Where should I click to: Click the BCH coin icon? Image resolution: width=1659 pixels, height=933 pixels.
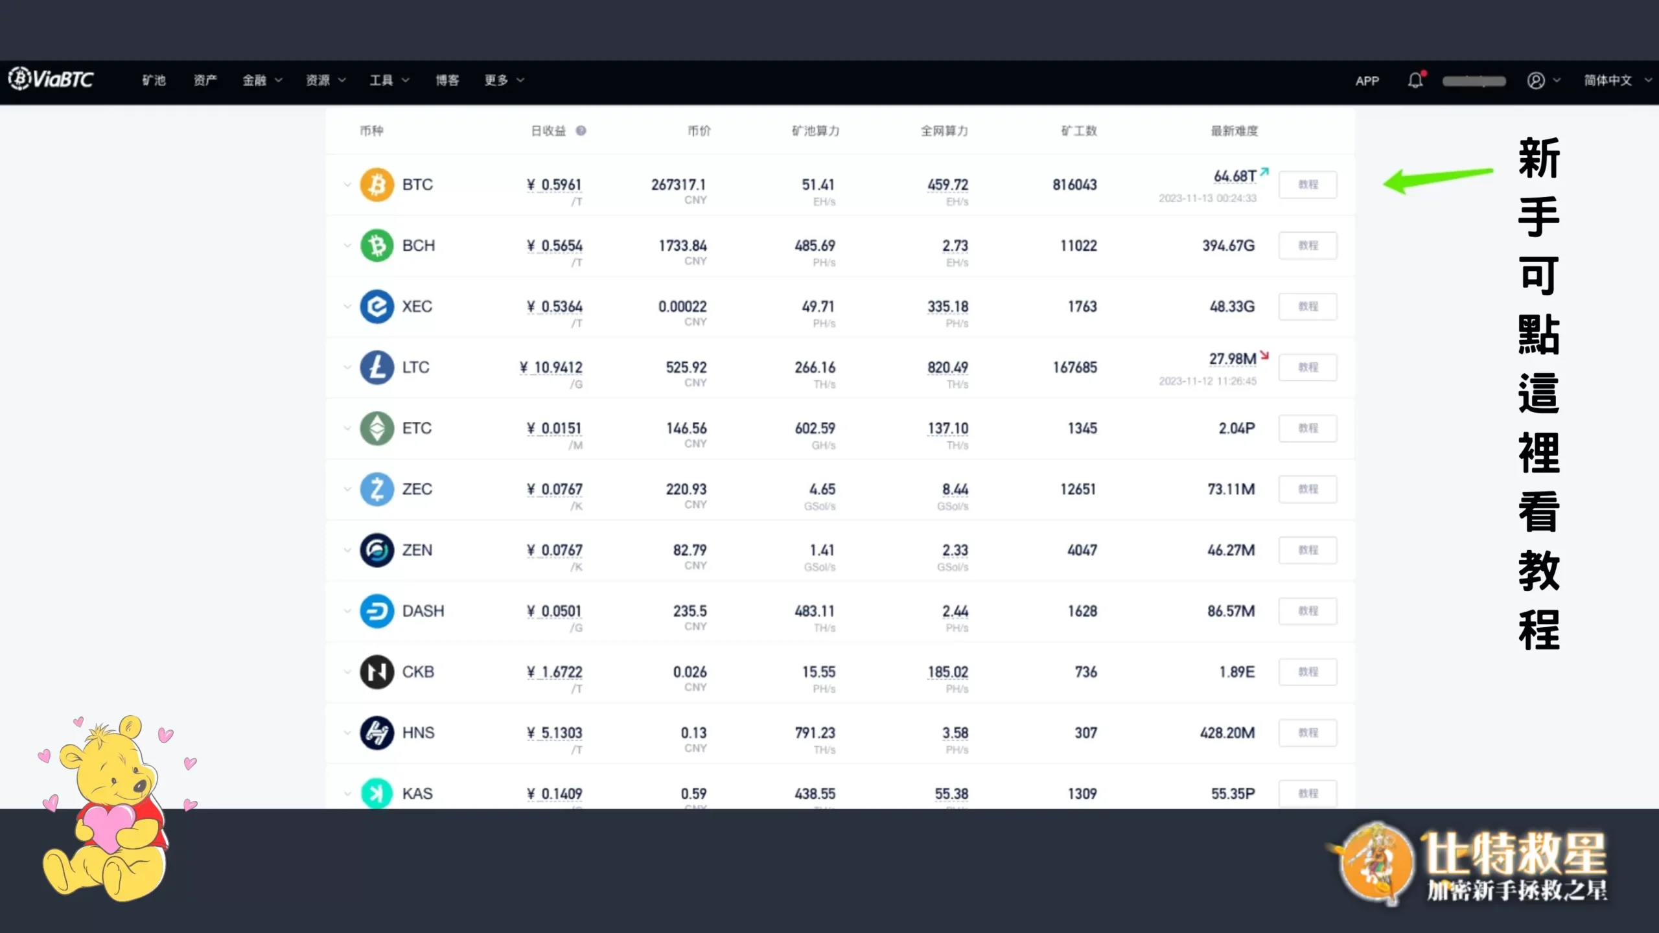(x=377, y=246)
